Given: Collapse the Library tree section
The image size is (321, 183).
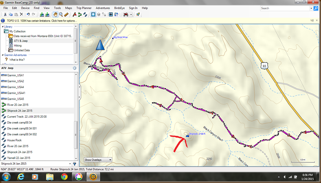Looking at the screenshot, I should tap(3, 26).
